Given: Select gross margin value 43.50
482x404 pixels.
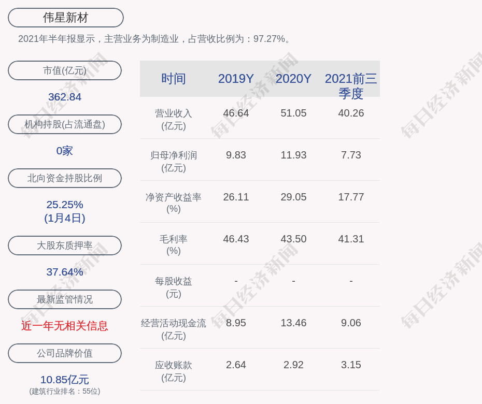Looking at the screenshot, I should [293, 239].
